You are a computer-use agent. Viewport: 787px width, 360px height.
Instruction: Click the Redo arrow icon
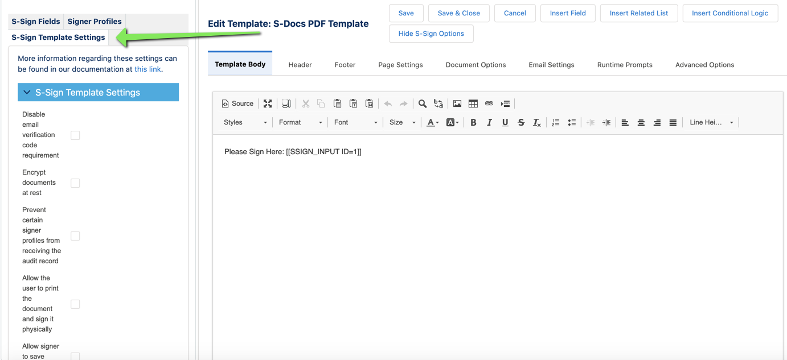pyautogui.click(x=404, y=104)
